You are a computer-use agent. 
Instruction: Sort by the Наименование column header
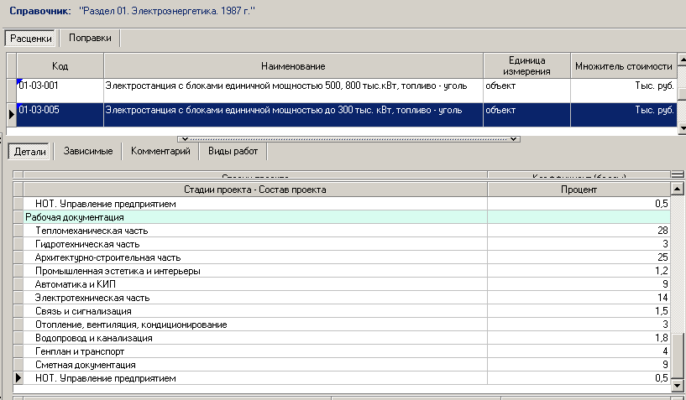[292, 66]
